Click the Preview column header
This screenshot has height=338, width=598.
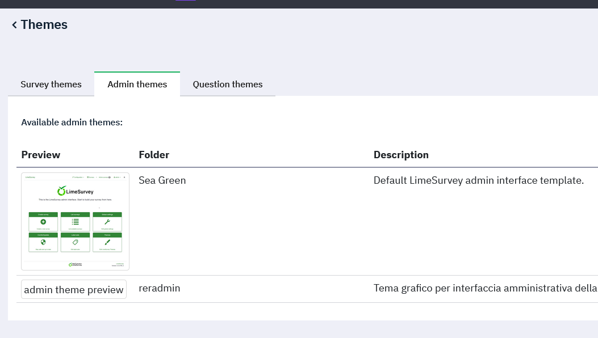41,155
